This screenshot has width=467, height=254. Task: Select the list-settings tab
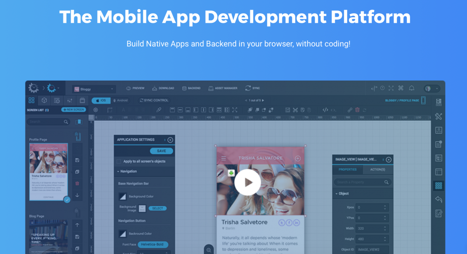pos(57,101)
